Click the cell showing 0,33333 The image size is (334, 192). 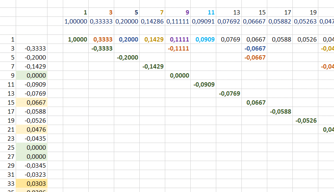click(x=101, y=21)
